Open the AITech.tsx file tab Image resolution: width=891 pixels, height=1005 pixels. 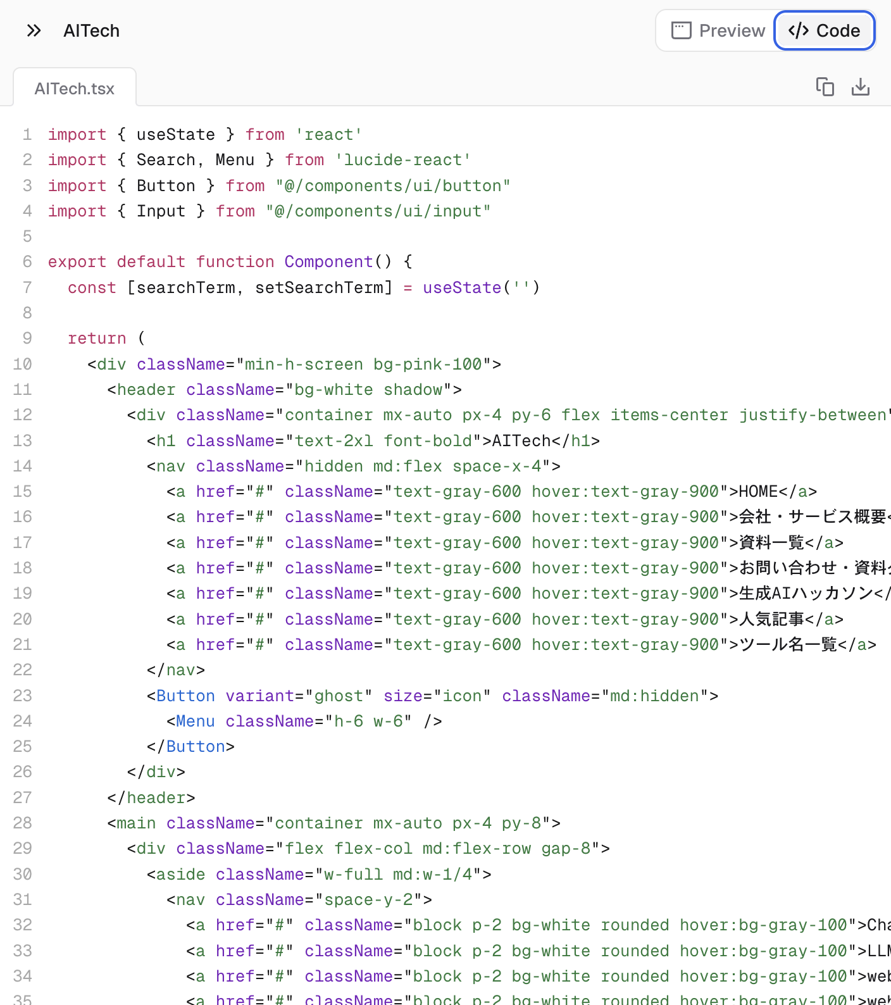click(75, 89)
